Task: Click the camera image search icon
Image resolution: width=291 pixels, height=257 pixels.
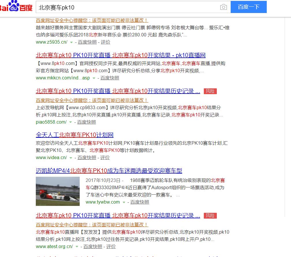Action: tap(223, 7)
